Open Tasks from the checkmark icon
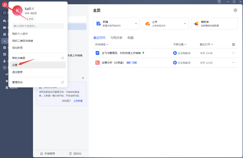 [x=7, y=74]
